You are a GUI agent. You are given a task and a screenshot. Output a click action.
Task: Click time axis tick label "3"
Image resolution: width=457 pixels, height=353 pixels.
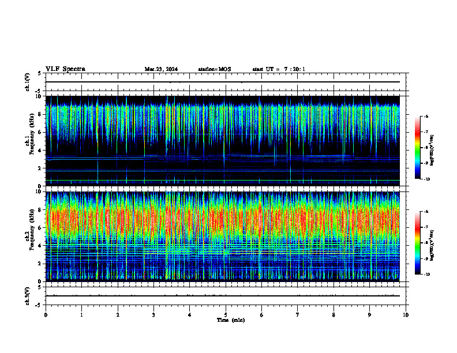click(153, 315)
